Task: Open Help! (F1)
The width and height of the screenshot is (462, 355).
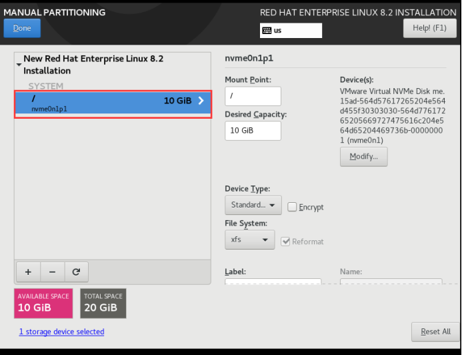Action: (x=429, y=28)
